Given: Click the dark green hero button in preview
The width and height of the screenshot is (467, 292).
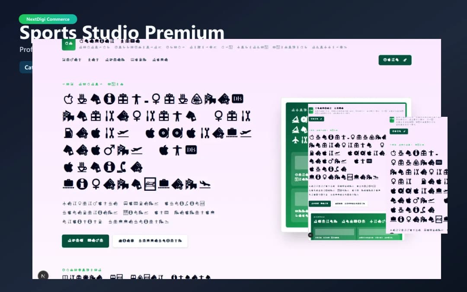Looking at the screenshot, I should pos(86,241).
